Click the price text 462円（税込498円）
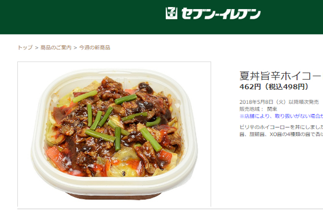323x215 pixels. tap(274, 87)
